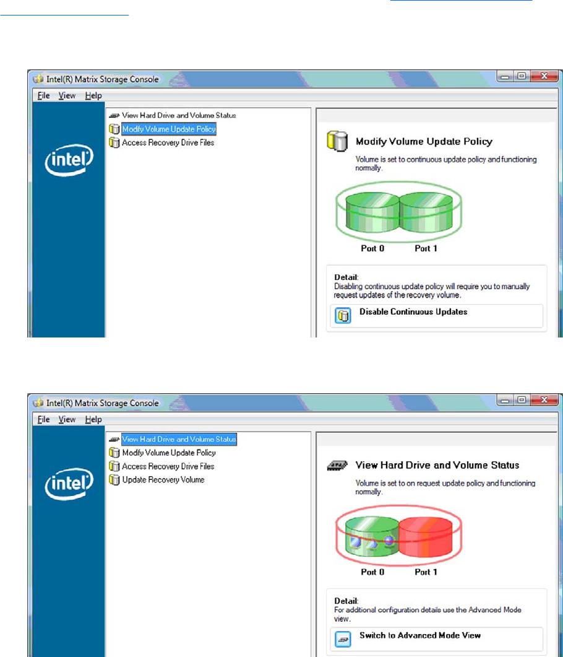Viewport: 563px width, 657px height.
Task: Select Modify Volume Update Policy in lower window
Action: pos(169,453)
